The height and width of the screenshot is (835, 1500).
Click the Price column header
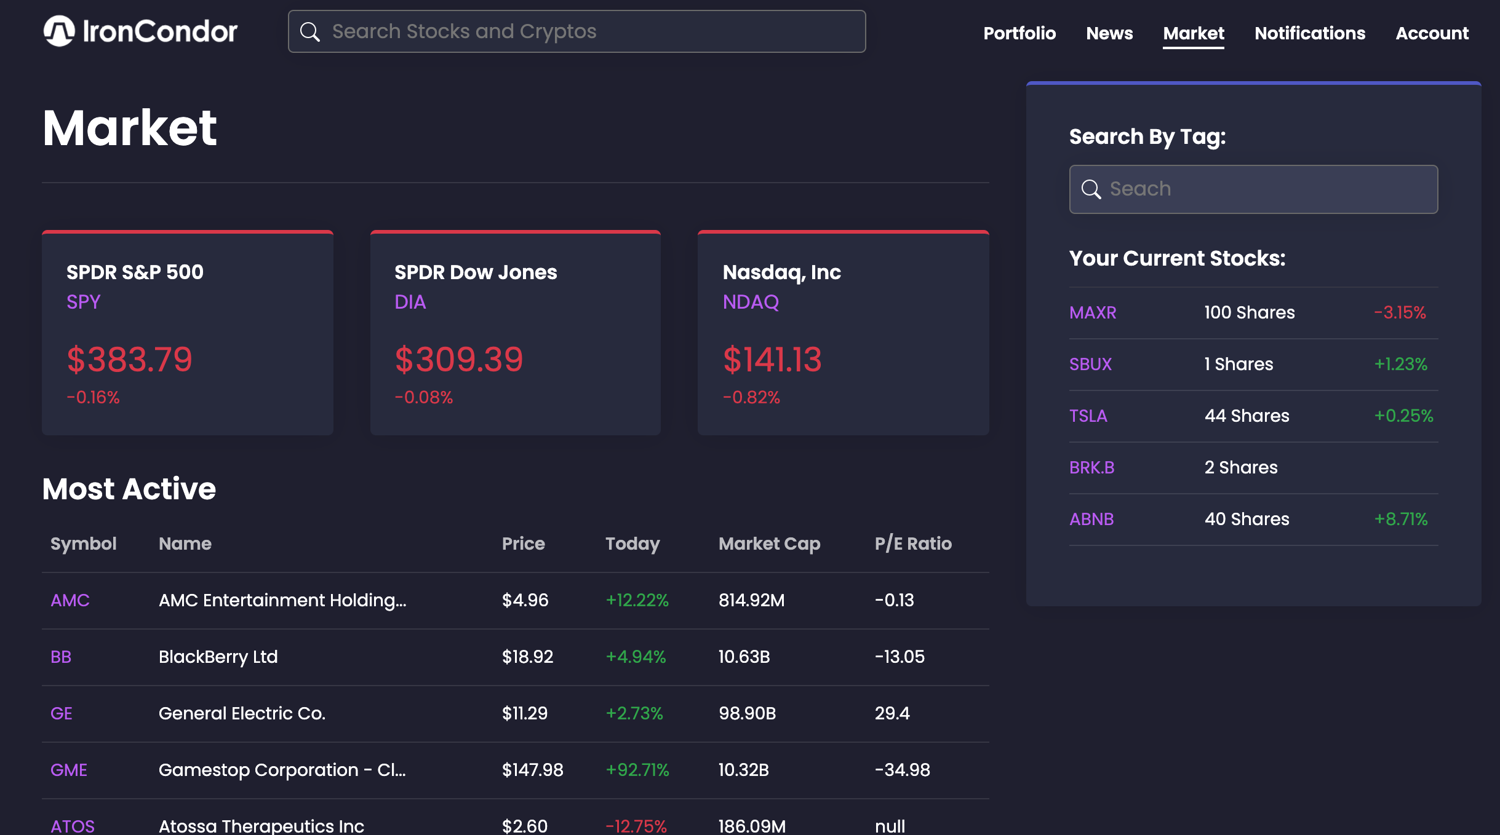click(524, 544)
